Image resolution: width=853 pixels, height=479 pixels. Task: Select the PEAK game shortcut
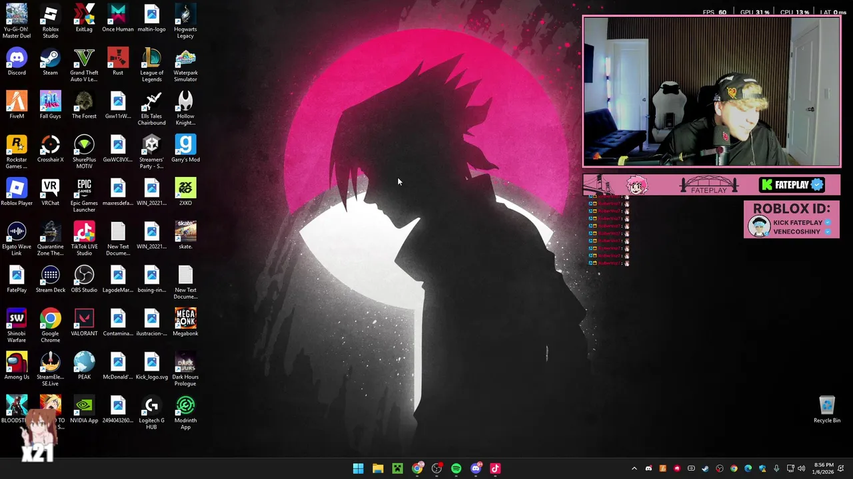[x=84, y=366]
